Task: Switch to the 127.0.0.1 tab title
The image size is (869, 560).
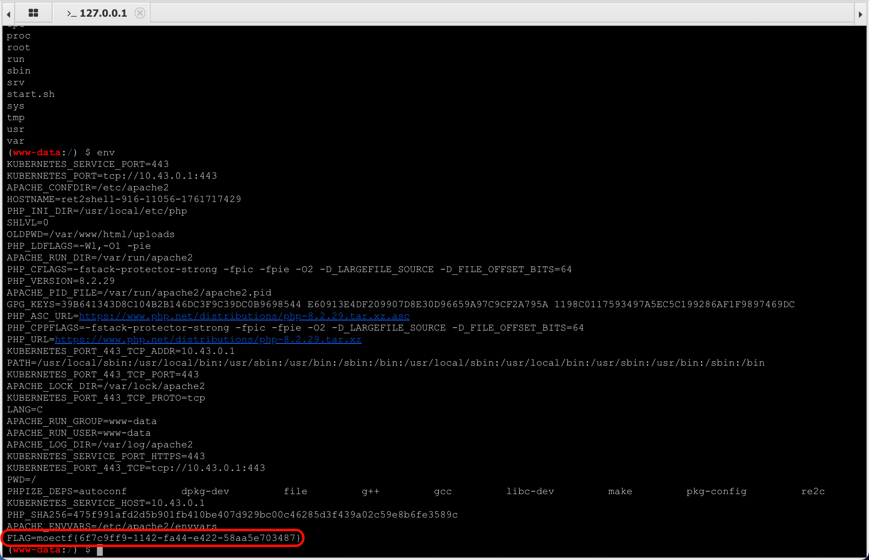Action: tap(103, 13)
